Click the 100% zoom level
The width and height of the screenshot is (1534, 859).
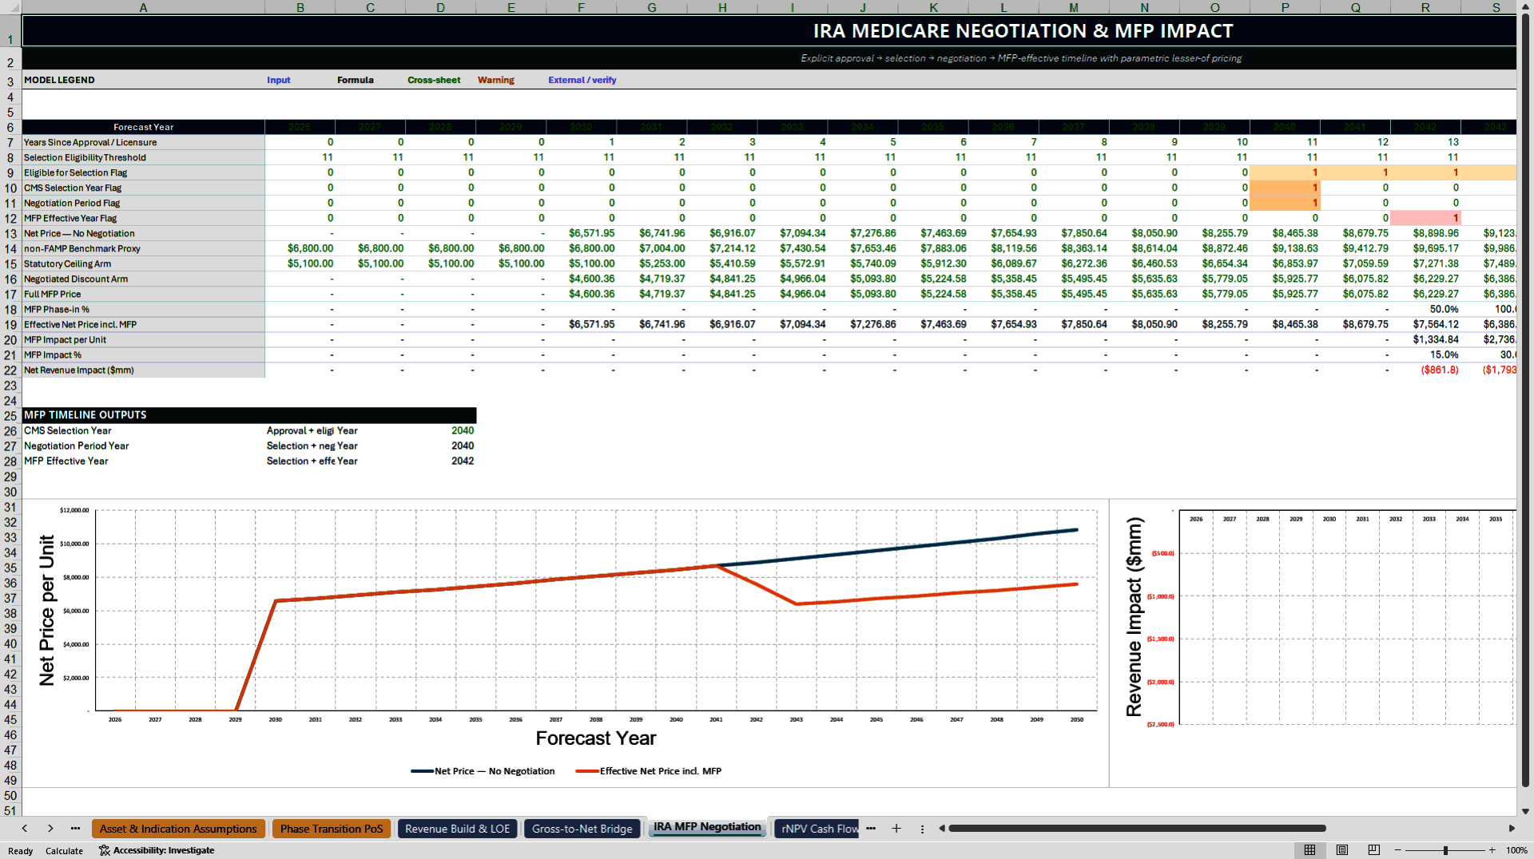click(x=1516, y=851)
